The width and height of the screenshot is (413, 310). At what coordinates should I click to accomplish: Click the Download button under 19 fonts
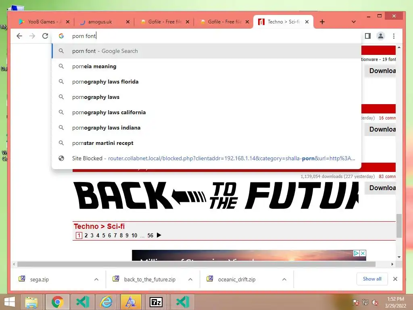pos(381,71)
